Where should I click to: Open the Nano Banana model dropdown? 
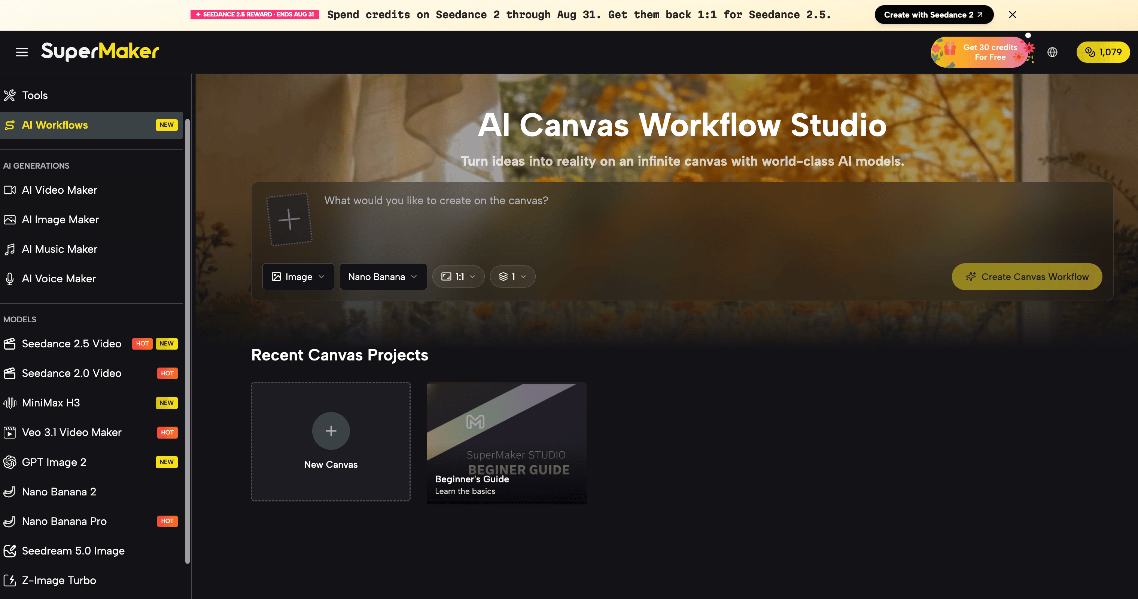coord(383,277)
